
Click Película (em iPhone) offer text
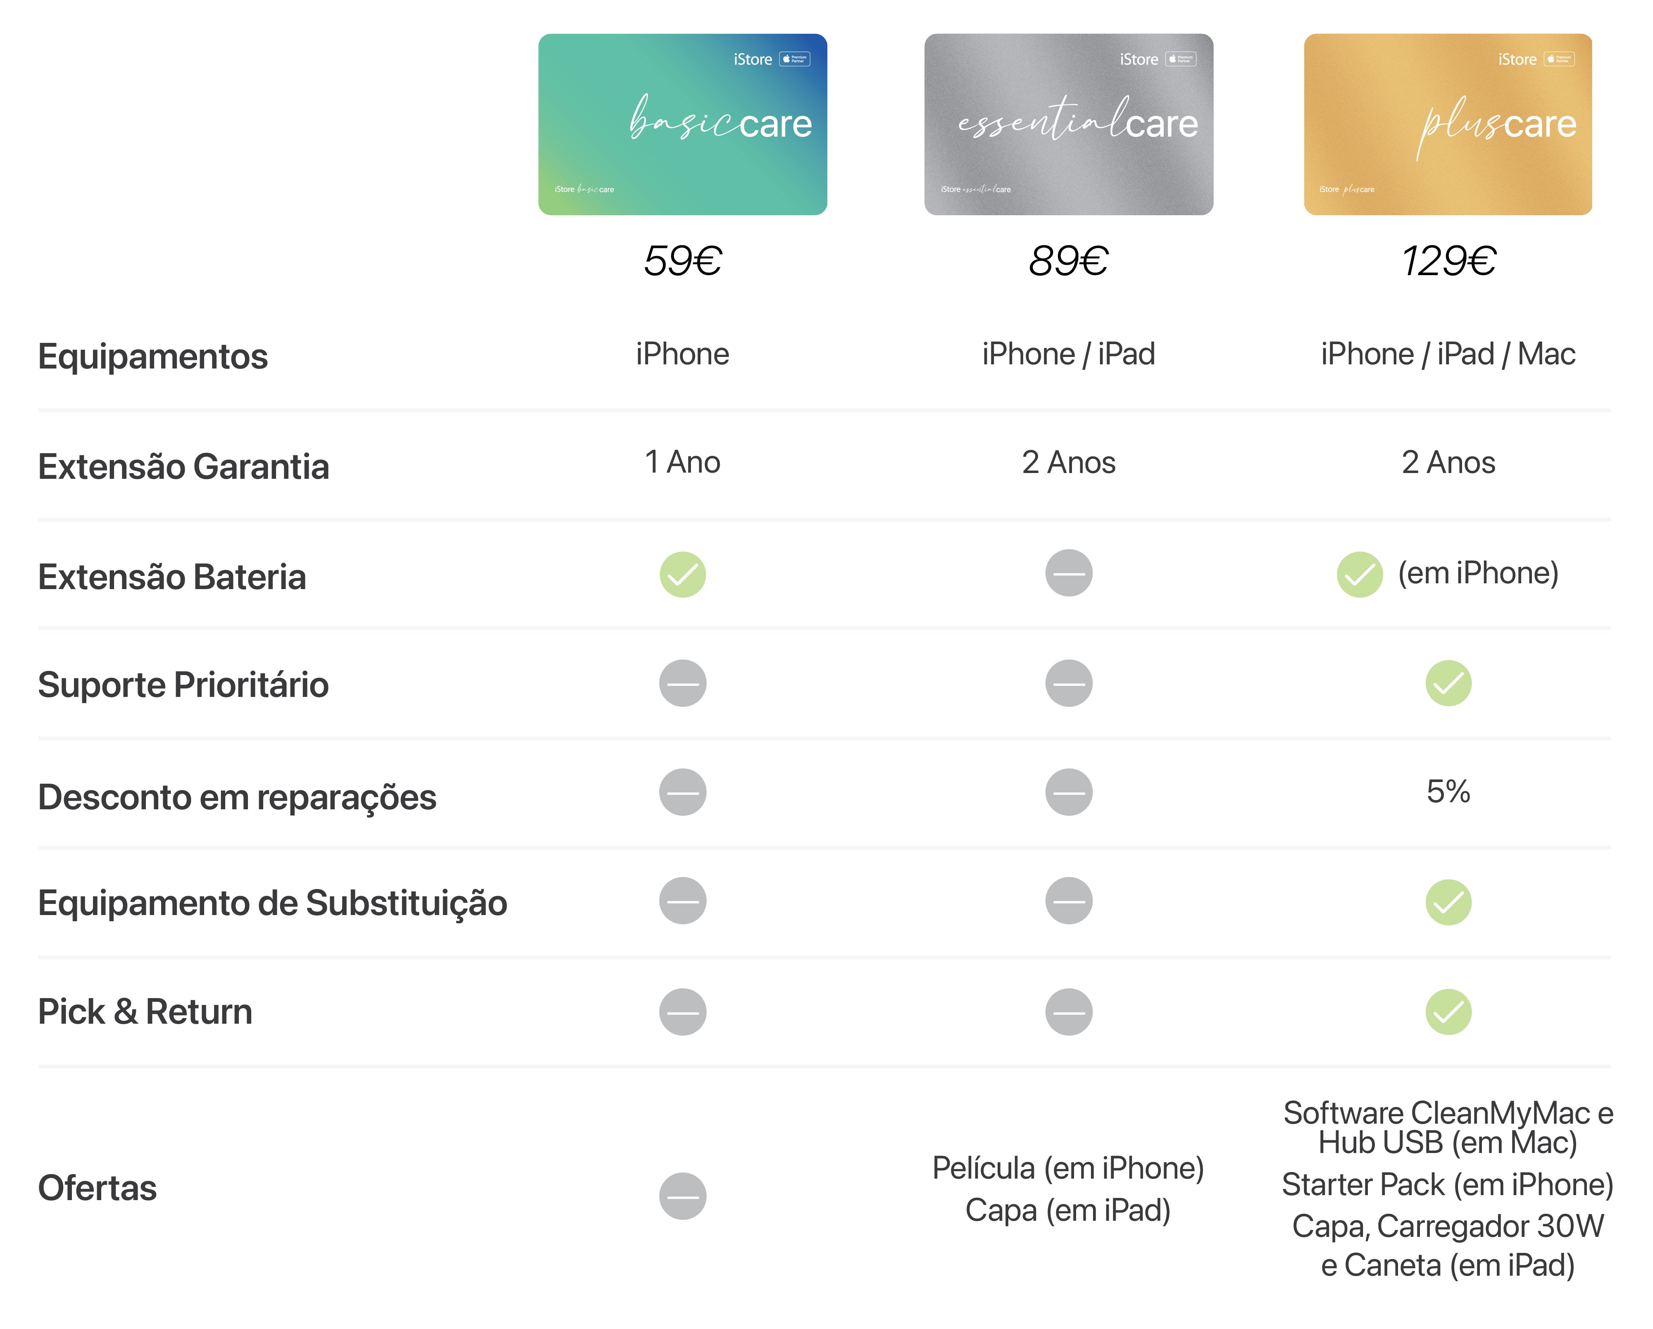[x=1068, y=1168]
